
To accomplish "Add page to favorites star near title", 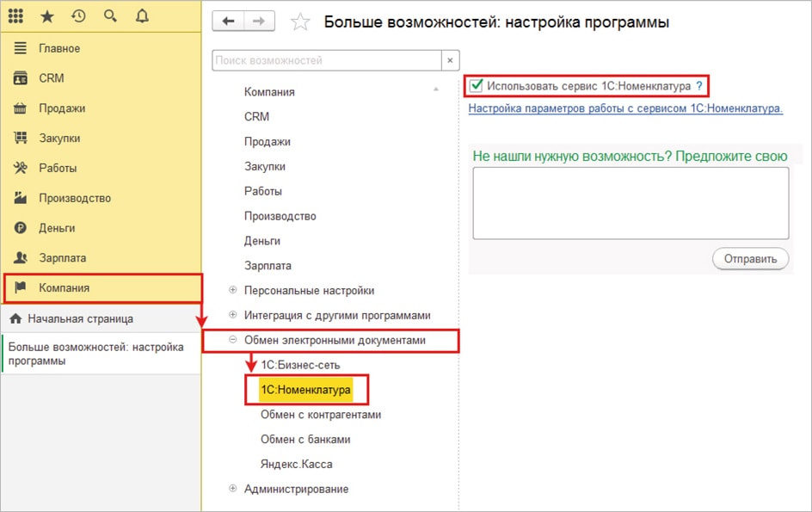I will (300, 22).
